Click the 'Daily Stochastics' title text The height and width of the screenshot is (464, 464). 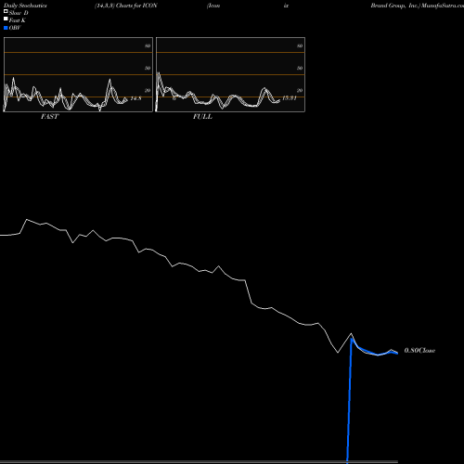pos(25,6)
